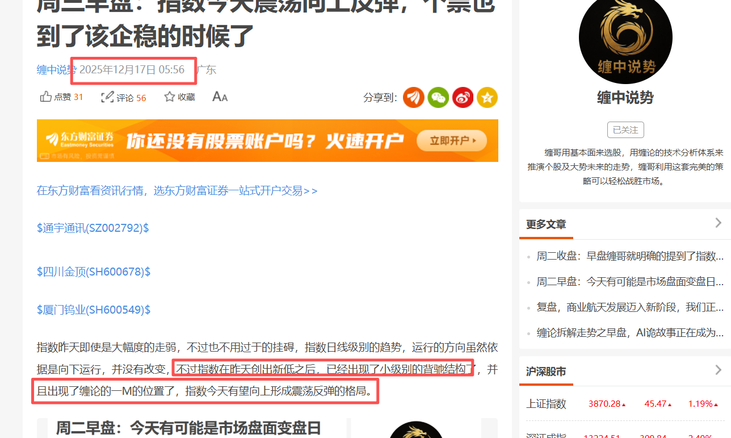731x438 pixels.
Task: Click the thumbs-up like icon
Action: click(x=45, y=97)
